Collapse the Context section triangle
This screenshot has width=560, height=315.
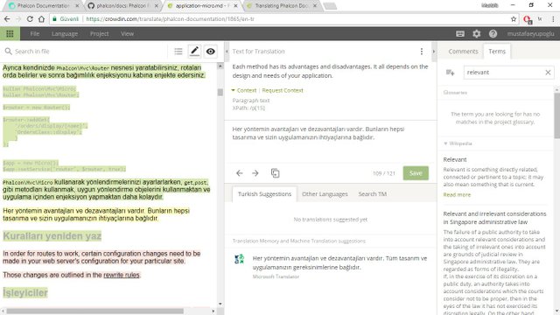(234, 90)
